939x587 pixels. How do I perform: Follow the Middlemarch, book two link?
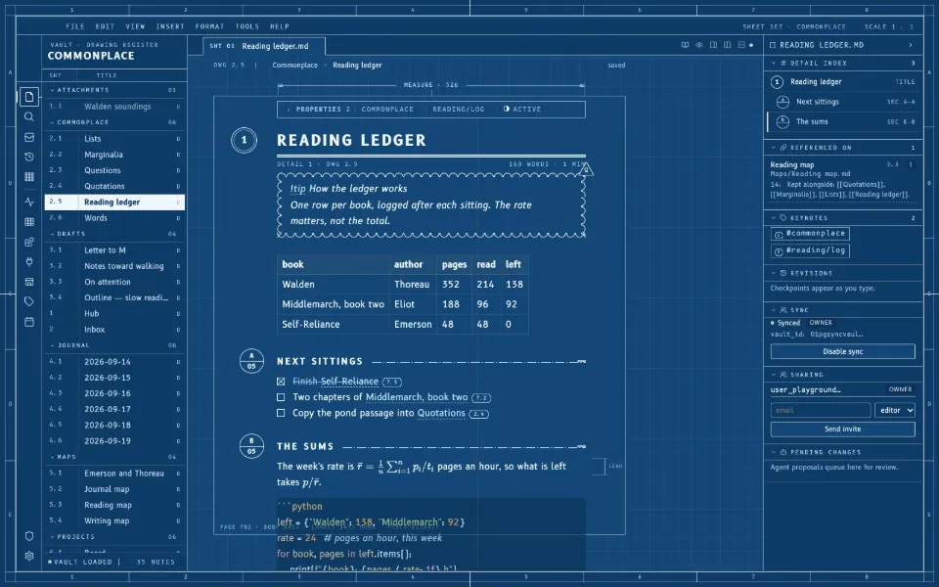tap(417, 397)
